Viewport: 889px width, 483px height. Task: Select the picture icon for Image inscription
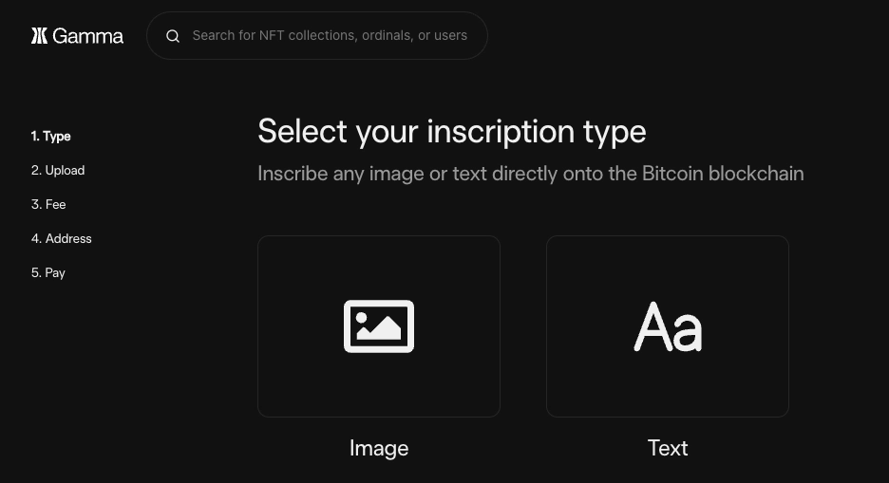click(379, 326)
